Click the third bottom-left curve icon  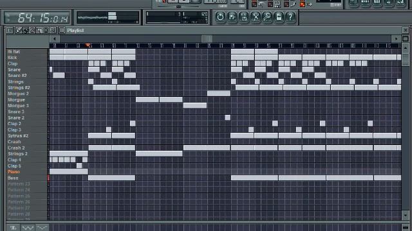click(x=42, y=228)
